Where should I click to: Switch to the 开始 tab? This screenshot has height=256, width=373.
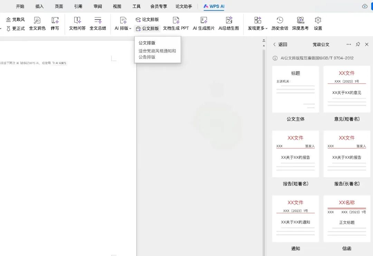[20, 7]
